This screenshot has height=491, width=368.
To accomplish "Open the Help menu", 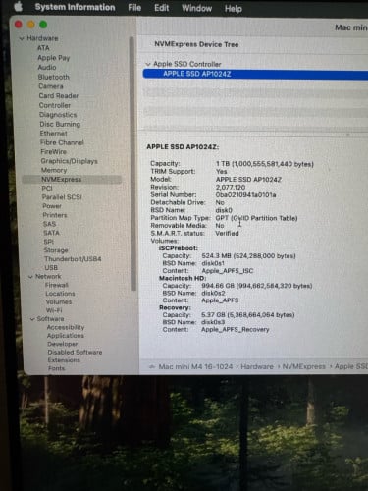I will (234, 9).
